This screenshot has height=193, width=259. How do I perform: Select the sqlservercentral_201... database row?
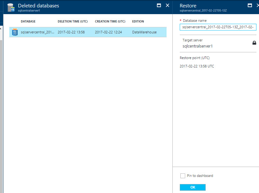pyautogui.click(x=88, y=32)
